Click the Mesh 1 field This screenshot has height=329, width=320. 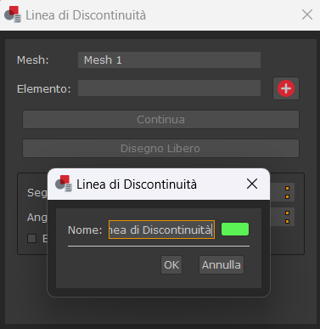tap(169, 60)
